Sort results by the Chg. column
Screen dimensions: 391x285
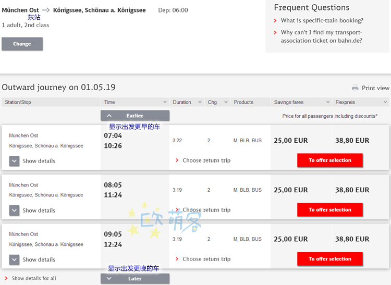click(217, 102)
